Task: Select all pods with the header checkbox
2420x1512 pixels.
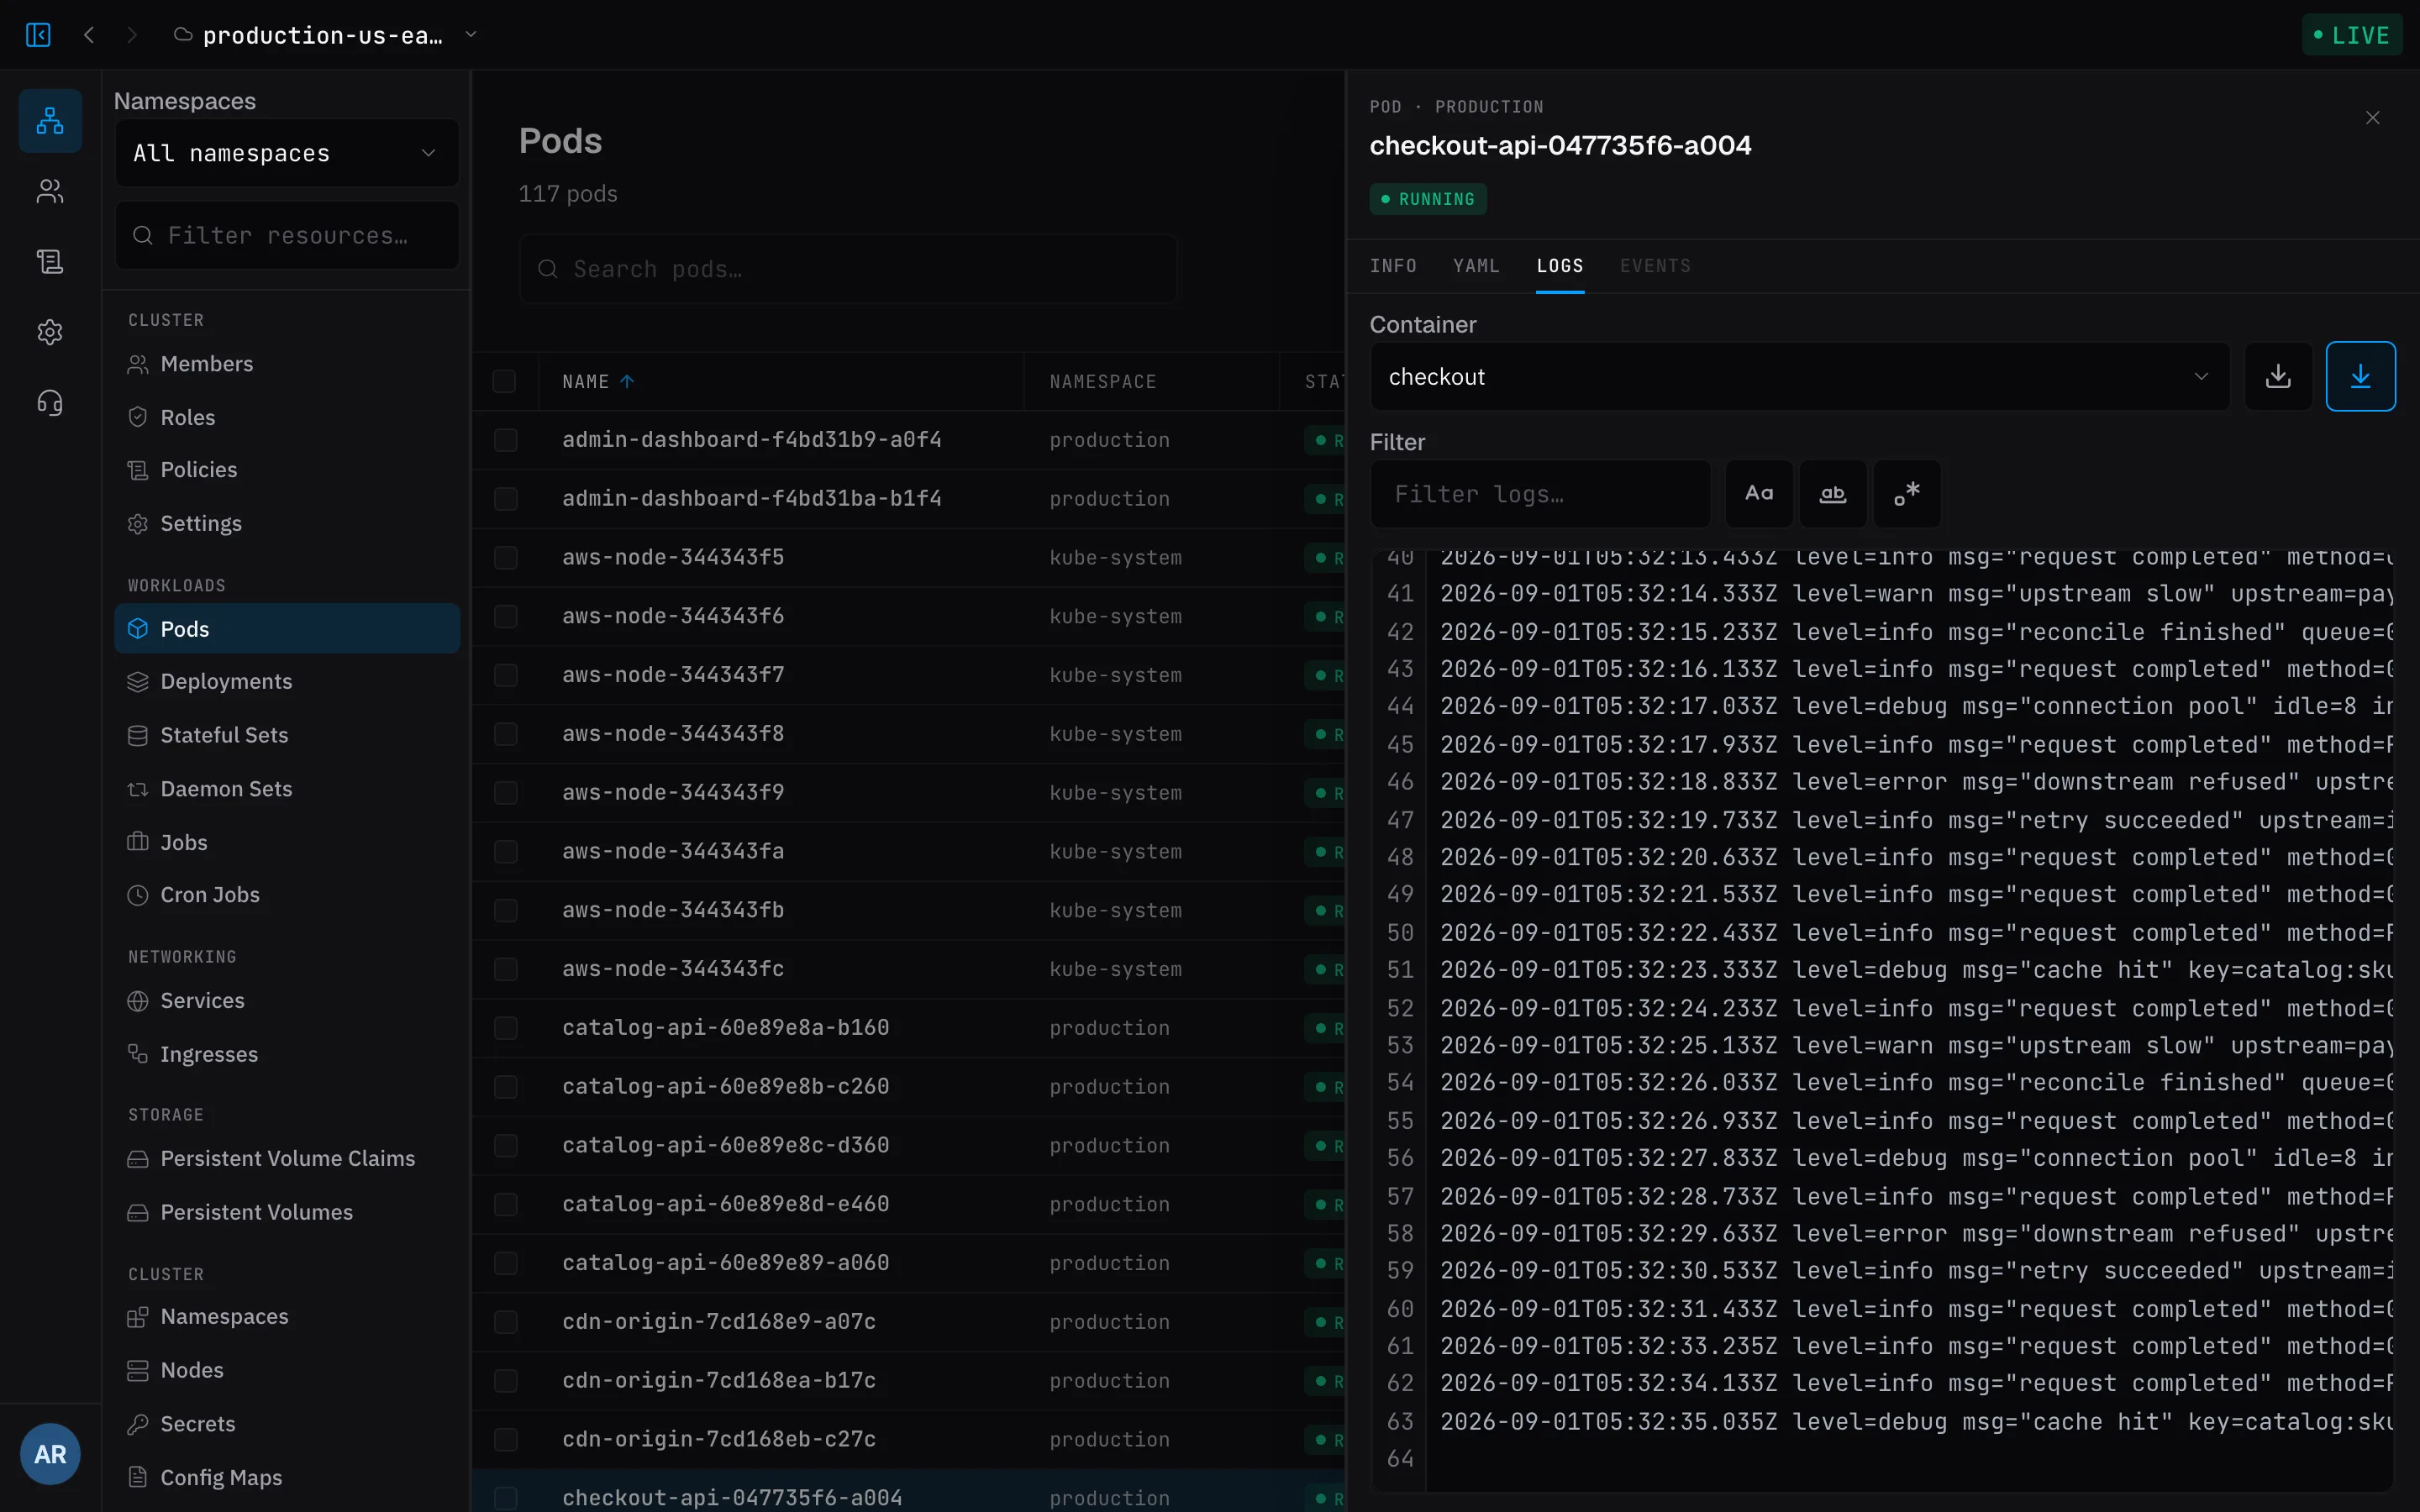Action: point(504,382)
